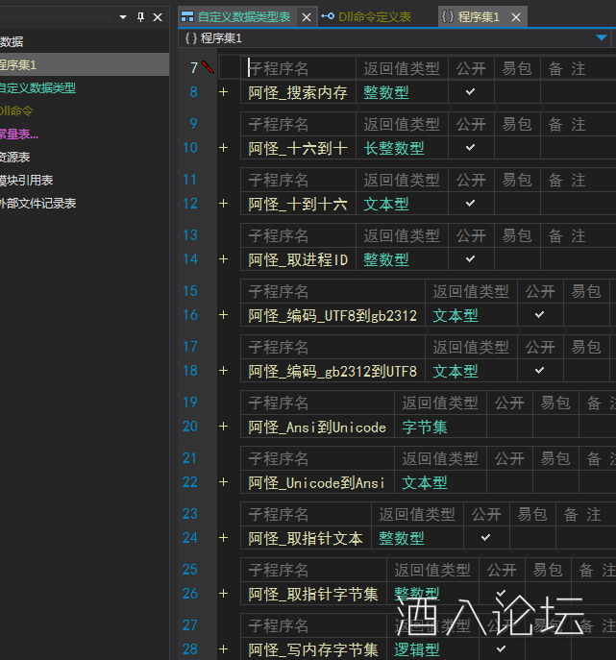The width and height of the screenshot is (616, 660).
Task: Click the red marker beside line 7
Action: pos(209,67)
